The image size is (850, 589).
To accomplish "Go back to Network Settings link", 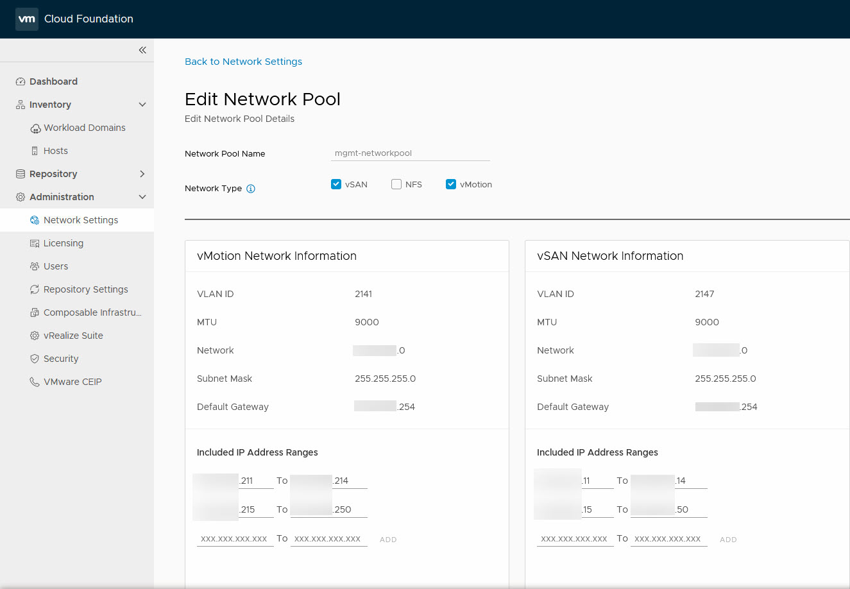I will [x=243, y=62].
